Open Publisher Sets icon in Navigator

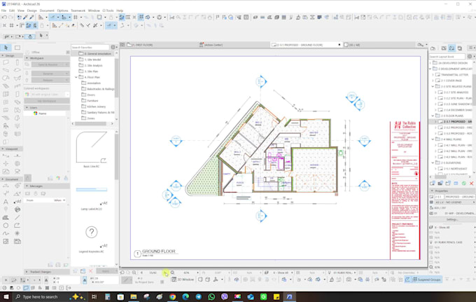coord(460,48)
